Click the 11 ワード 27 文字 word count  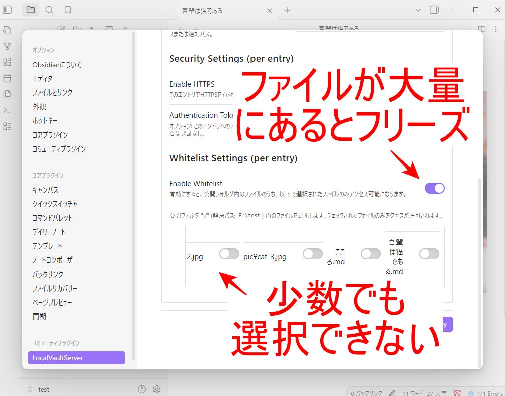(424, 393)
